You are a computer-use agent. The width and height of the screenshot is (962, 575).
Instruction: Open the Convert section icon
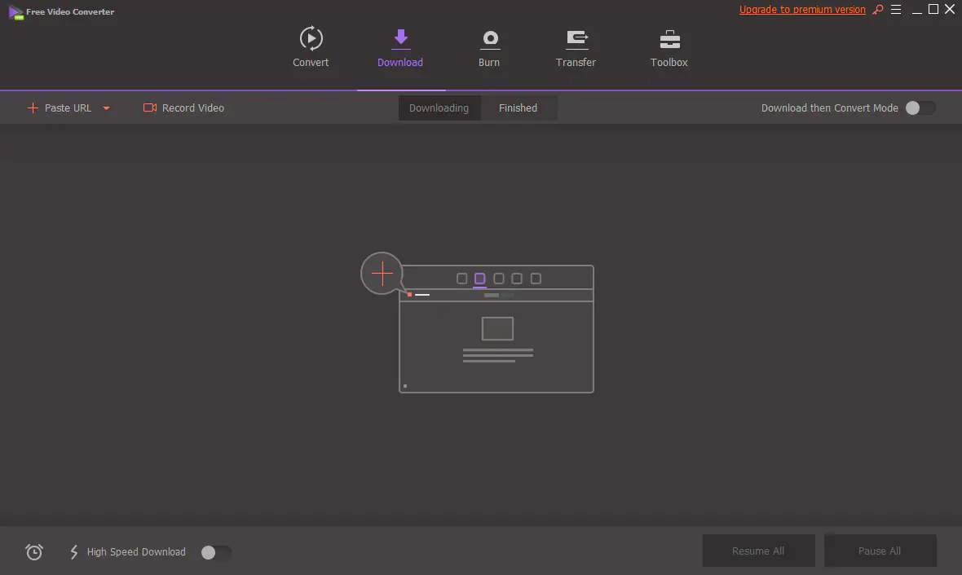pyautogui.click(x=311, y=39)
